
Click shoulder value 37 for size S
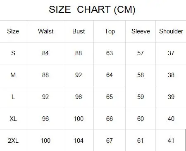pyautogui.click(x=171, y=53)
